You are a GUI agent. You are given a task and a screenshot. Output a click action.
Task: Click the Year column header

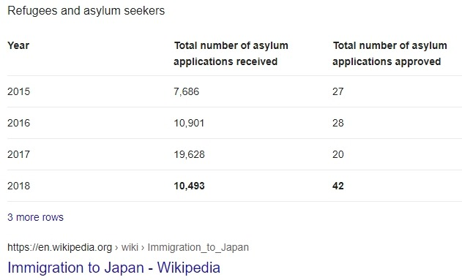[18, 45]
